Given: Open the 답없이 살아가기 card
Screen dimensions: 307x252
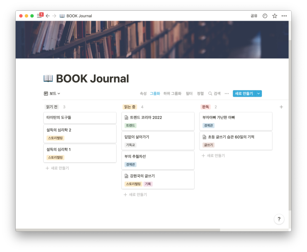Looking at the screenshot, I should click(x=158, y=141).
